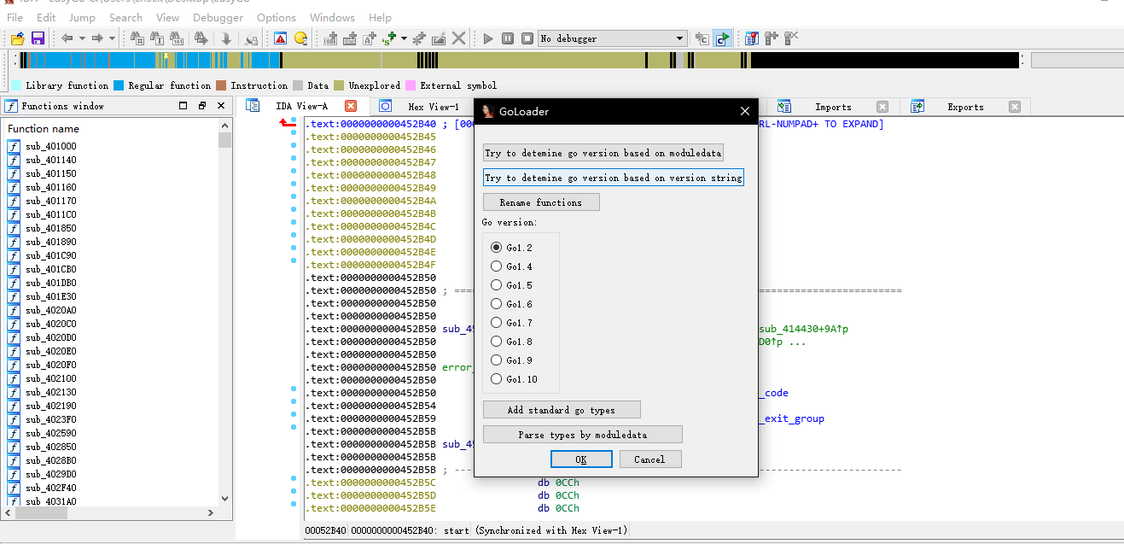
Task: Switch to the Imports tab
Action: coord(833,107)
